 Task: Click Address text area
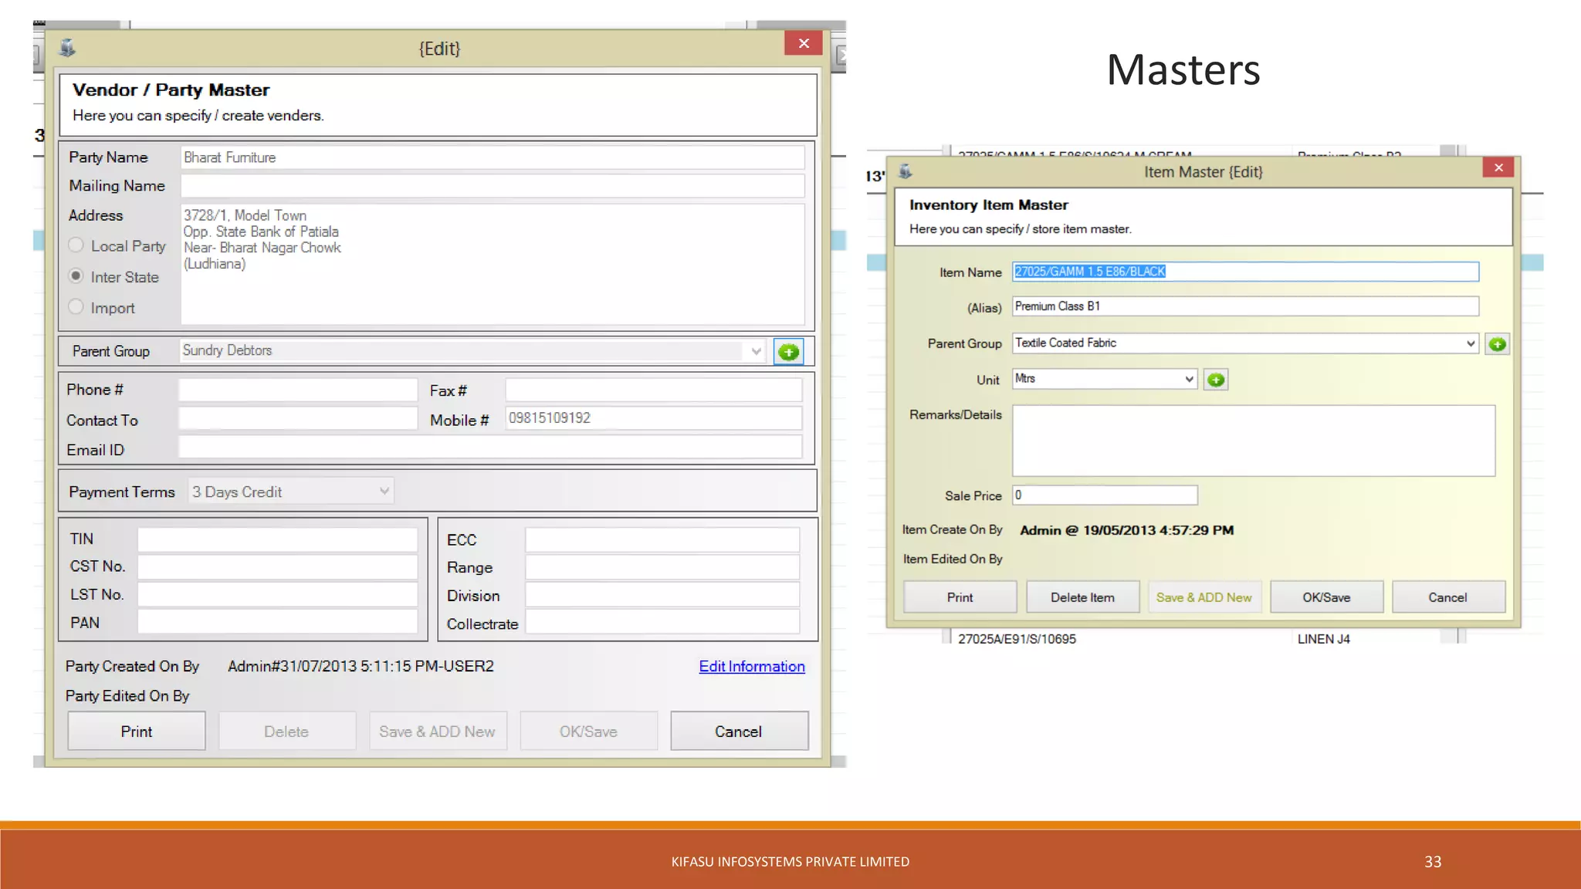tap(493, 264)
